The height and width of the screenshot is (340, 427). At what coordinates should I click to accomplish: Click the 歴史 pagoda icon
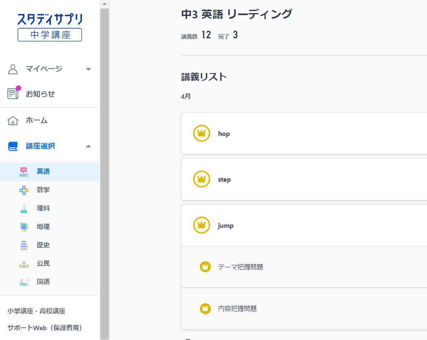coord(23,245)
